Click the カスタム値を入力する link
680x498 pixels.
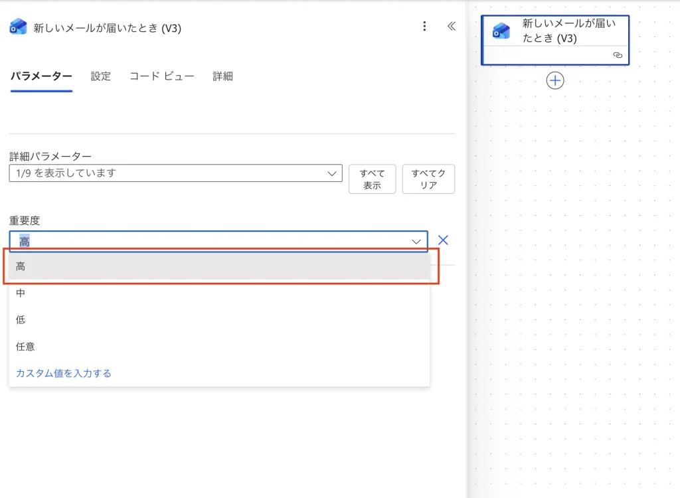click(x=64, y=373)
